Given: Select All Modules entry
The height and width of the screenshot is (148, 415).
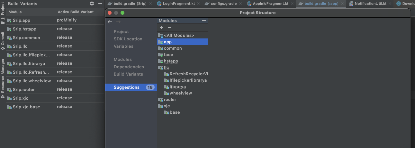Looking at the screenshot, I should point(179,36).
